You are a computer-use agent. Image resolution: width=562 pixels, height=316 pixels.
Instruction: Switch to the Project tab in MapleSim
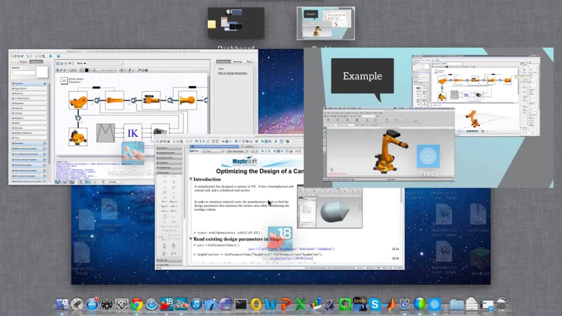(x=23, y=61)
